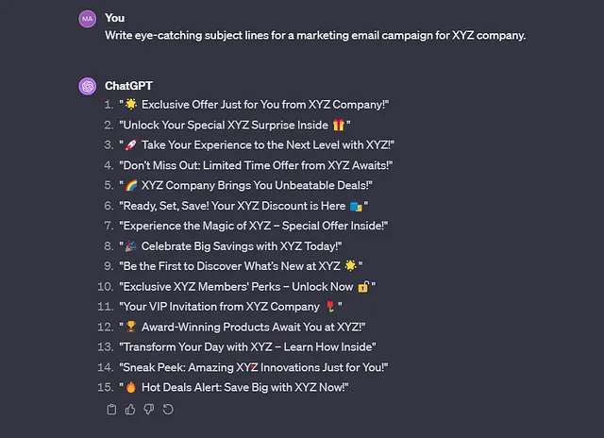604x438 pixels.
Task: Click the ChatGPT logo avatar
Action: pyautogui.click(x=88, y=86)
